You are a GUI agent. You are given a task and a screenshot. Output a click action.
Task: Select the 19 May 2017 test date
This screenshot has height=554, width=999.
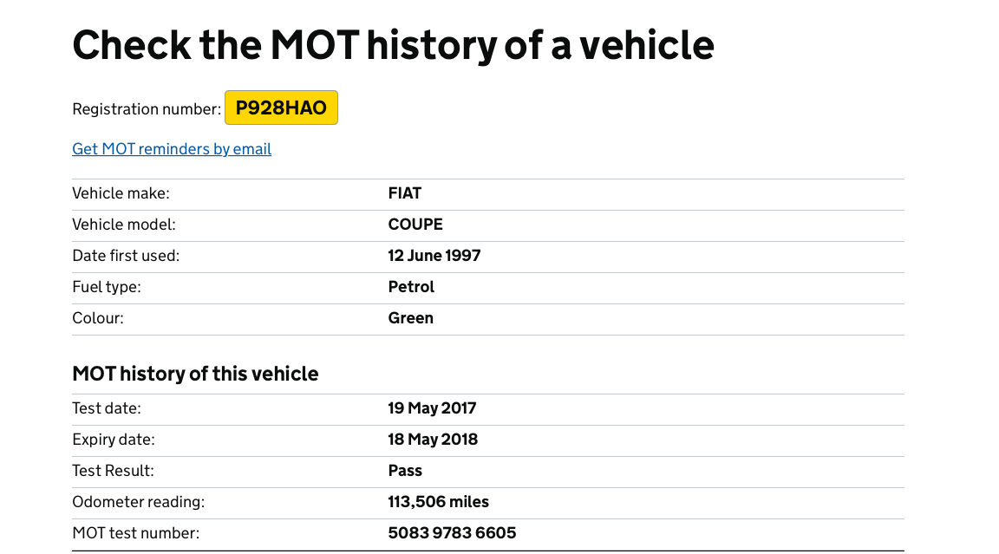pos(432,408)
